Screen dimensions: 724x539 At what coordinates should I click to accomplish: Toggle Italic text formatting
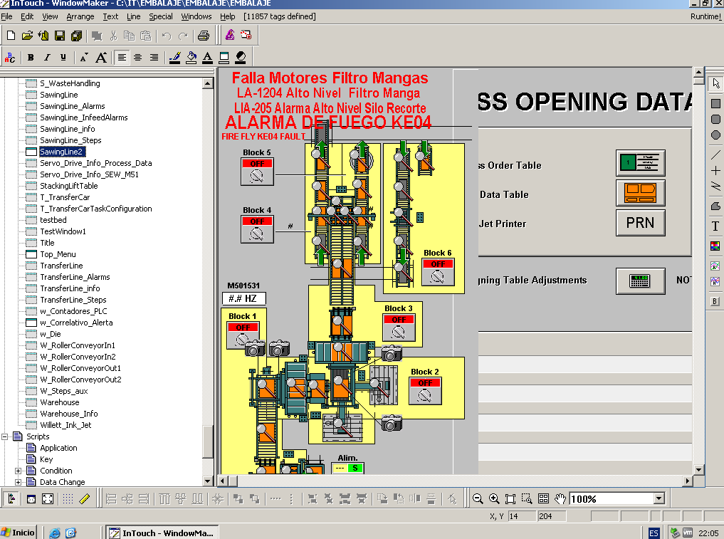[x=47, y=58]
